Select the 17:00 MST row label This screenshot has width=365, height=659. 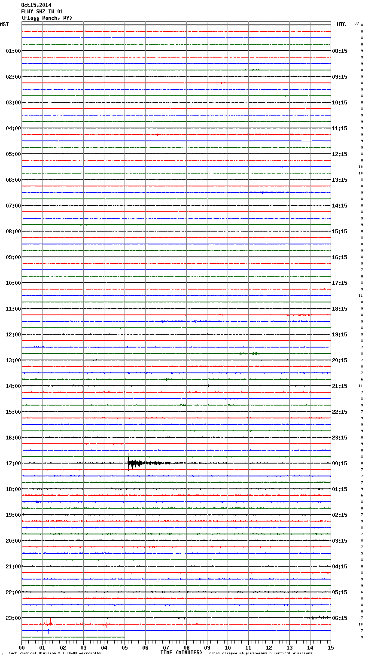[13, 464]
